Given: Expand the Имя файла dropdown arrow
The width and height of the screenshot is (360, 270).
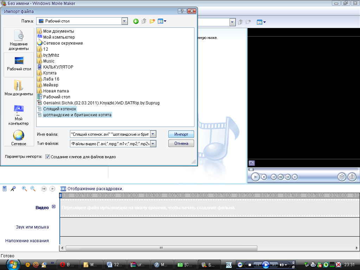Looking at the screenshot, I should click(x=153, y=134).
